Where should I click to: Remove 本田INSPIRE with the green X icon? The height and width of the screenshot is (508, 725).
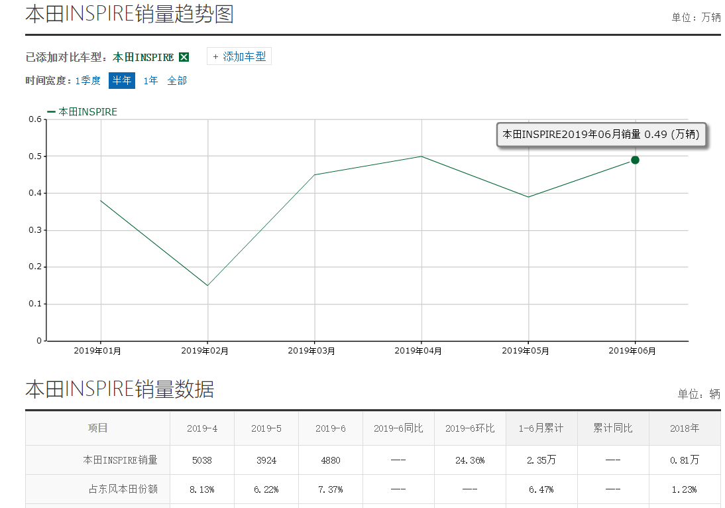point(184,57)
